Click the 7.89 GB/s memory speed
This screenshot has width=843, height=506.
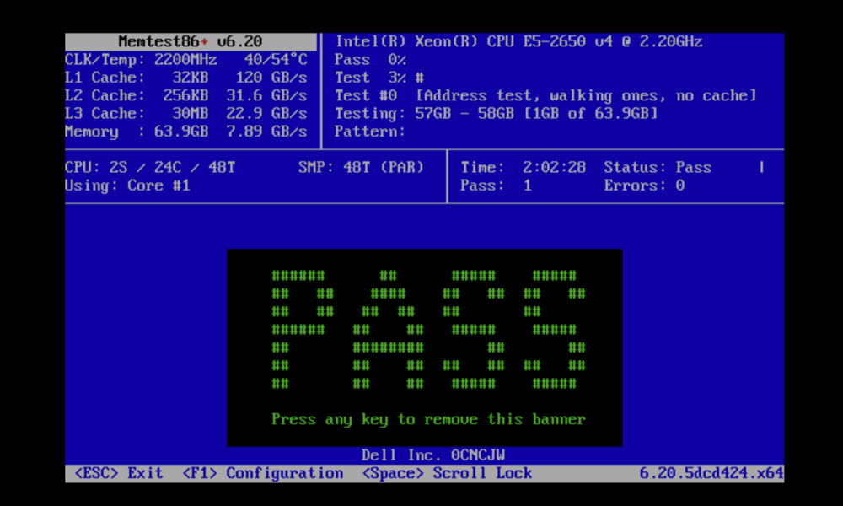(266, 132)
